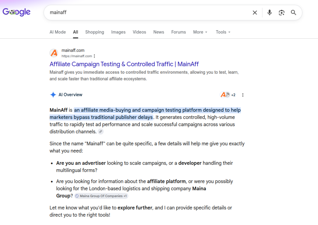Click the link chip after distribution channels
This screenshot has width=318, height=225.
[101, 132]
